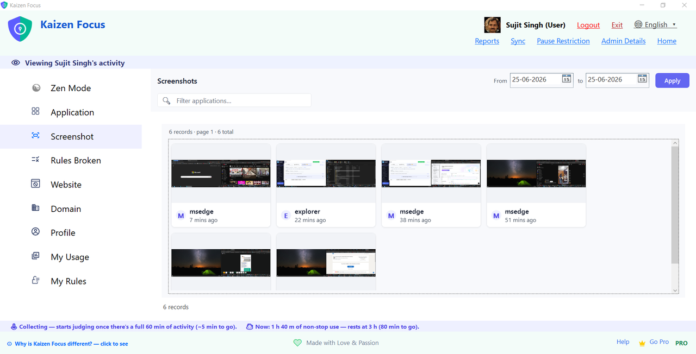
Task: Click the info icon beside Why is Kaizen Focus different
Action: click(x=9, y=344)
